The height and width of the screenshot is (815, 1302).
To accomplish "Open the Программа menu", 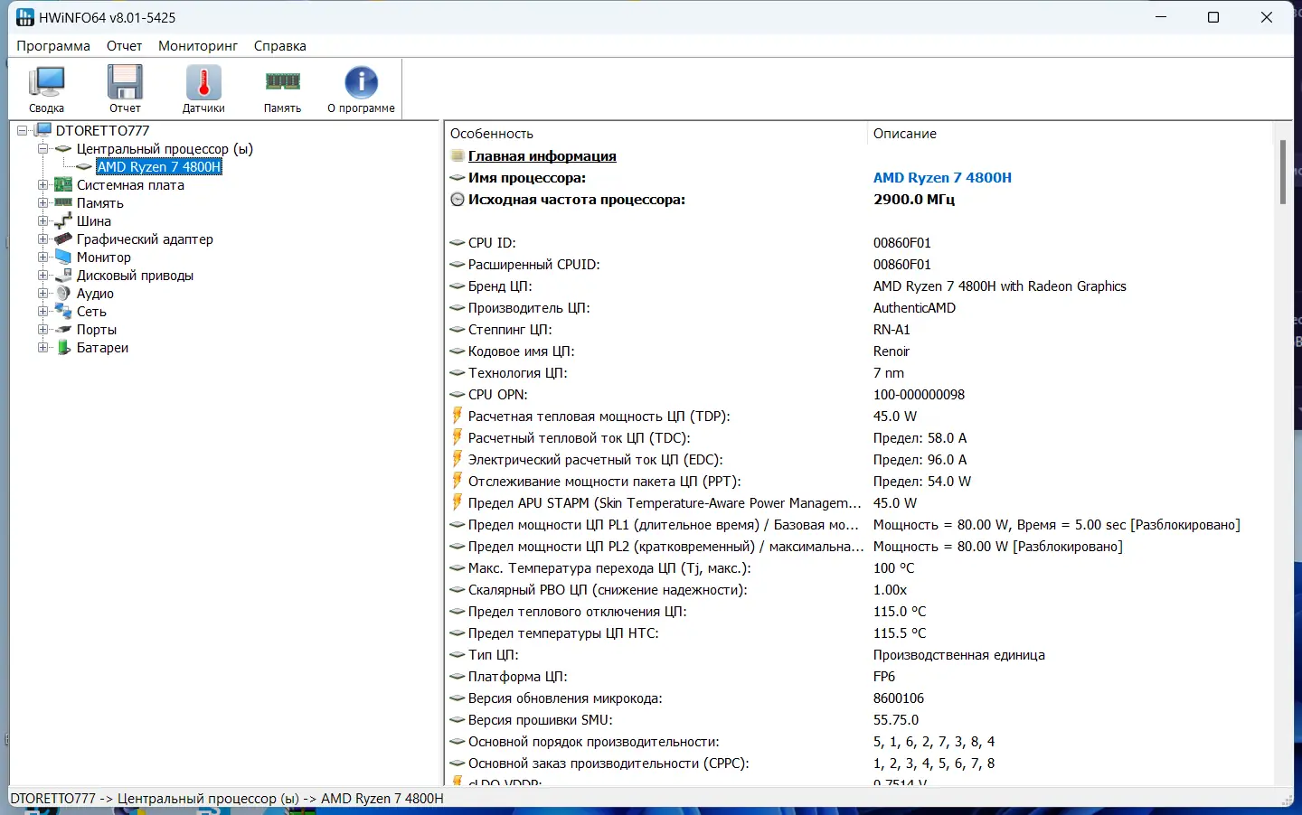I will 53,46.
